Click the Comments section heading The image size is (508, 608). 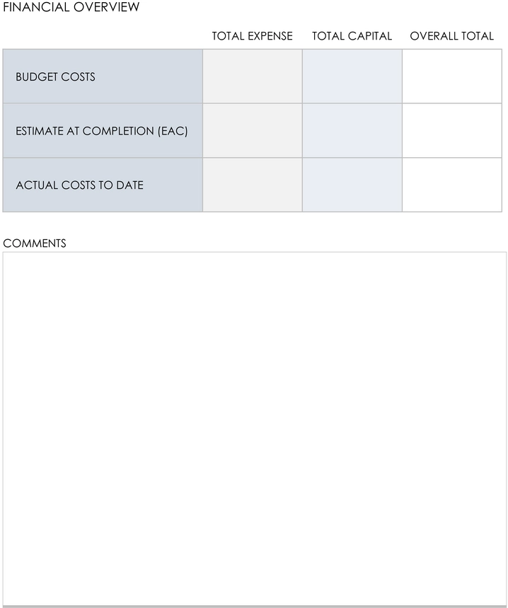pos(35,243)
